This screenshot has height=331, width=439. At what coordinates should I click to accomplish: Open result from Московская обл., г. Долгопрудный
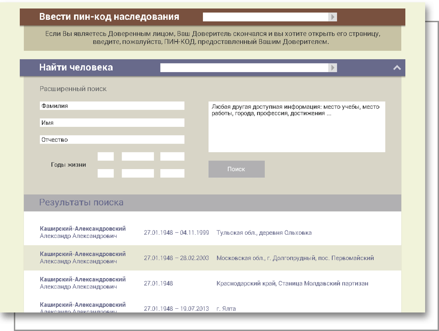pyautogui.click(x=213, y=258)
